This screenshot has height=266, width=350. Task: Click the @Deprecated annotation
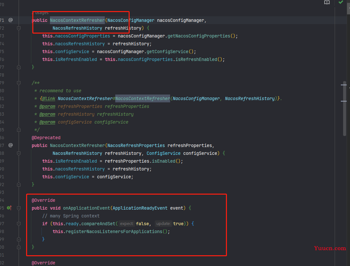click(x=46, y=138)
